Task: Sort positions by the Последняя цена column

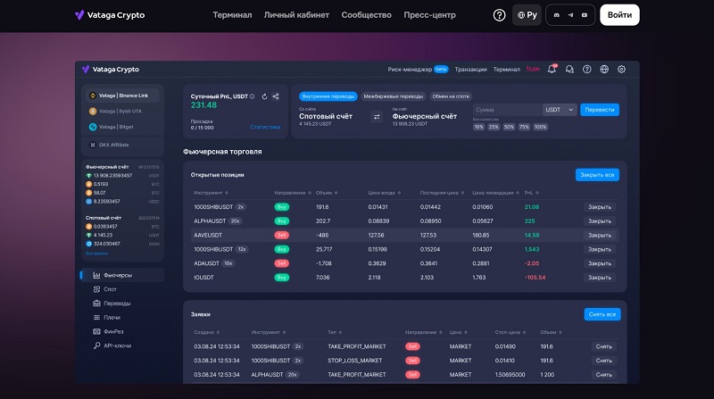Action: click(442, 193)
